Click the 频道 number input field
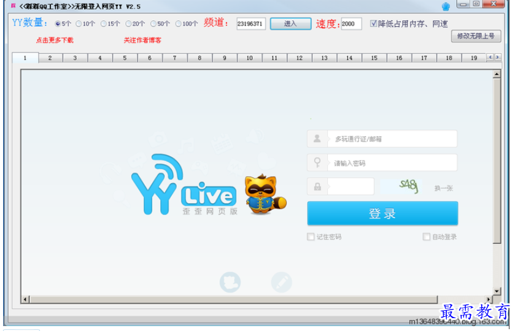Viewport: 515px width, 331px height. click(251, 24)
